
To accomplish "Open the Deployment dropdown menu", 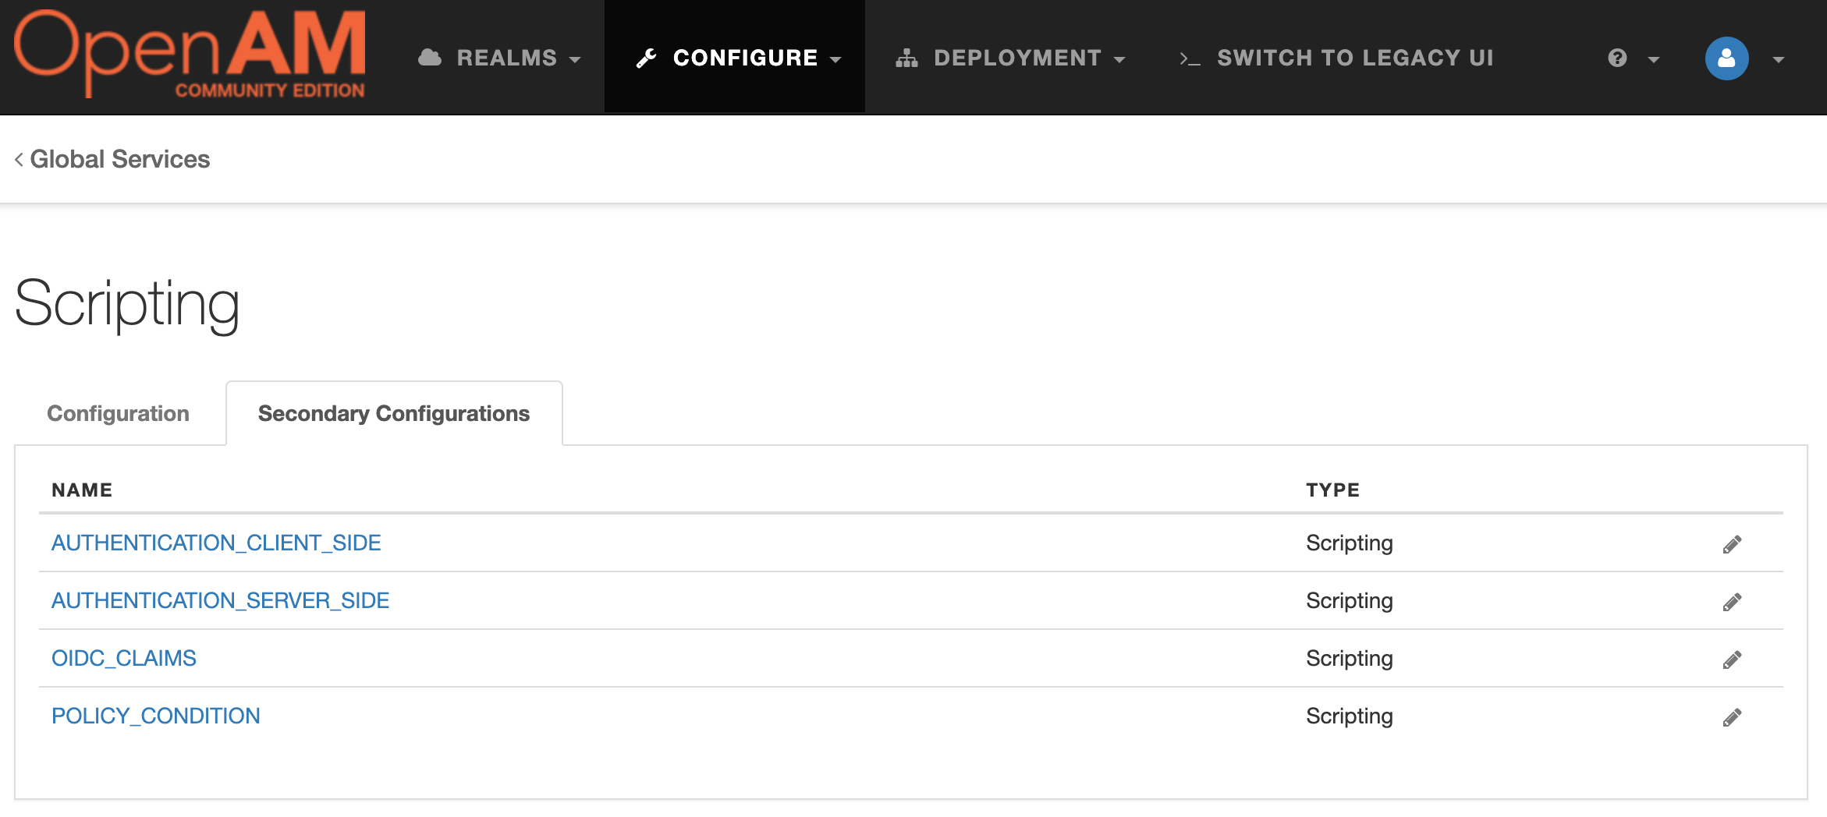I will click(x=1010, y=58).
